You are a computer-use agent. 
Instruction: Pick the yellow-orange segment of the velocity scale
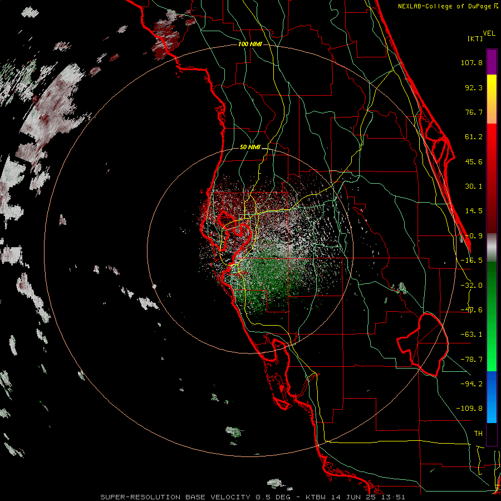(492, 99)
